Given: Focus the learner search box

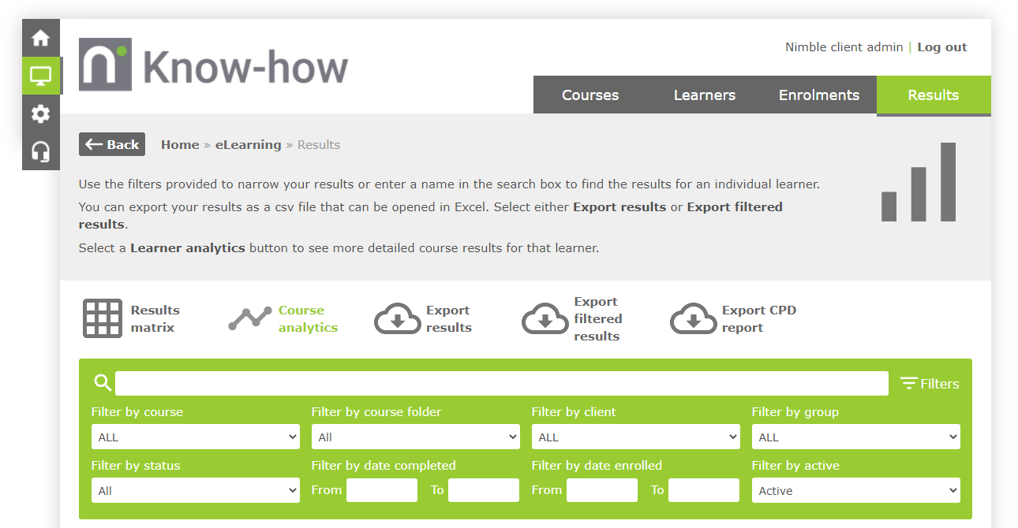Looking at the screenshot, I should click(x=502, y=384).
